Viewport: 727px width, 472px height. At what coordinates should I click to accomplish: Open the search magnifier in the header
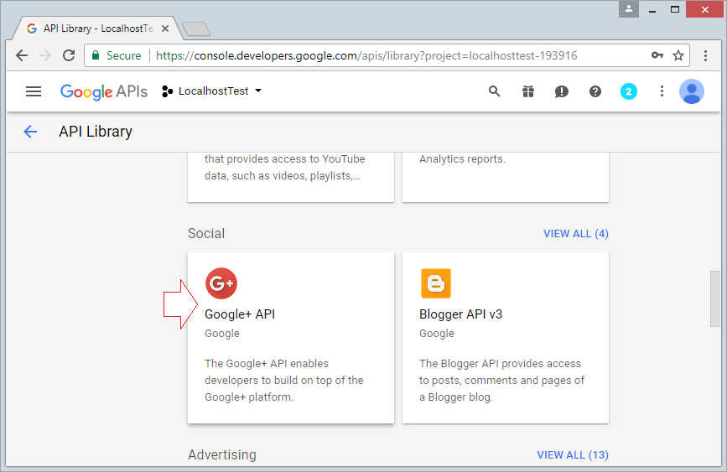[x=494, y=91]
